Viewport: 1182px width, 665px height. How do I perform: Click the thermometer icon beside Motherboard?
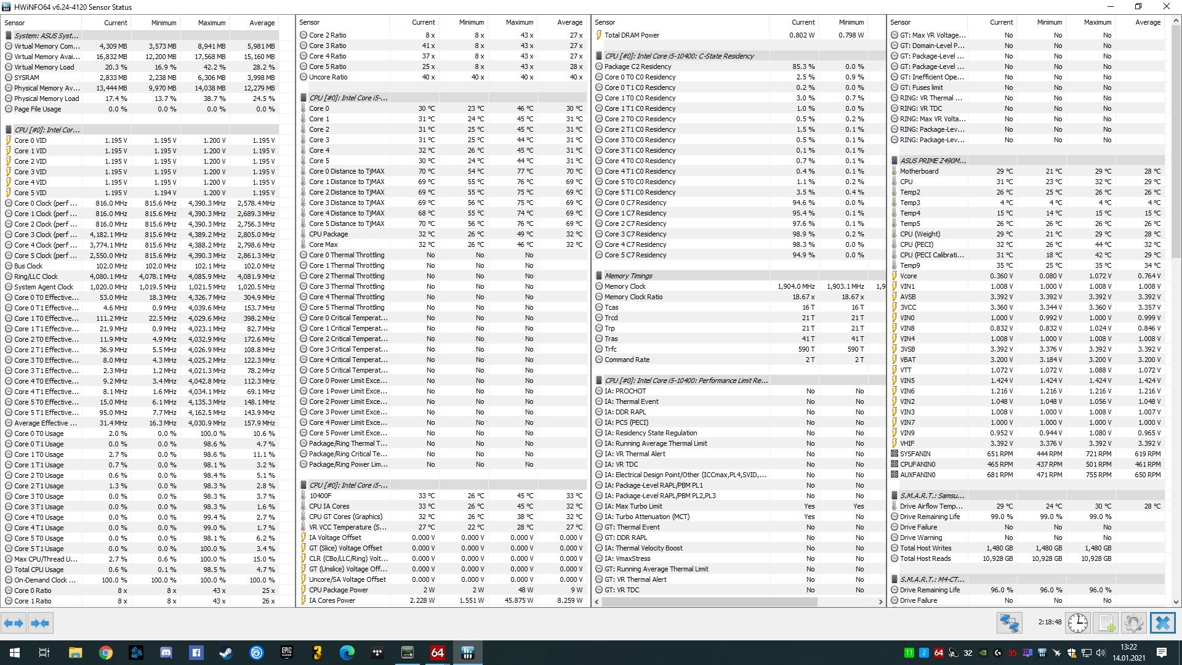(x=895, y=171)
